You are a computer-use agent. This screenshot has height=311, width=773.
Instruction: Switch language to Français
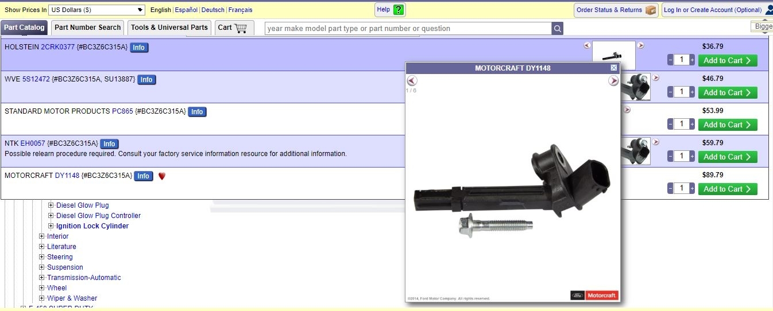coord(240,10)
